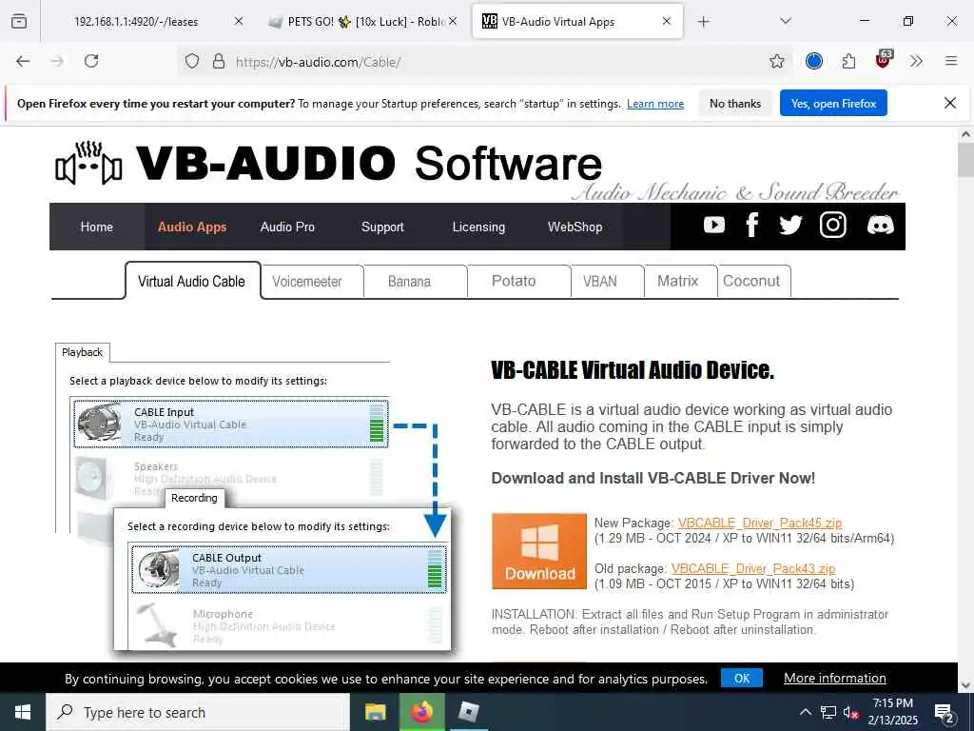
Task: Open the Extensions puzzle-piece icon
Action: [x=848, y=61]
